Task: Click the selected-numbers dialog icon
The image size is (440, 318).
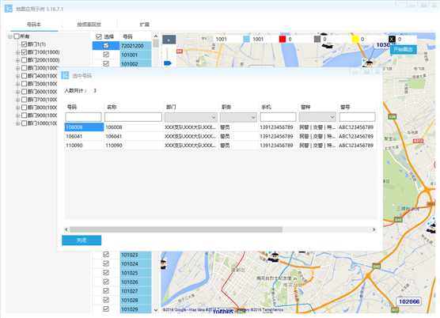Action: tap(65, 75)
